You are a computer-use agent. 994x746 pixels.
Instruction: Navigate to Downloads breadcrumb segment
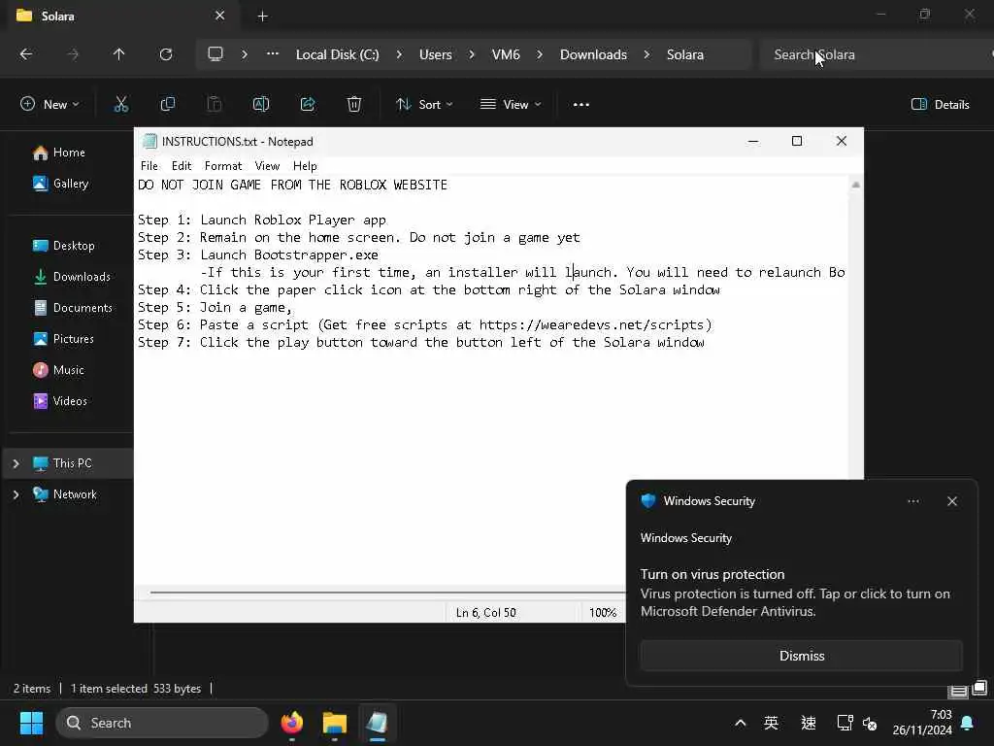[x=593, y=54]
